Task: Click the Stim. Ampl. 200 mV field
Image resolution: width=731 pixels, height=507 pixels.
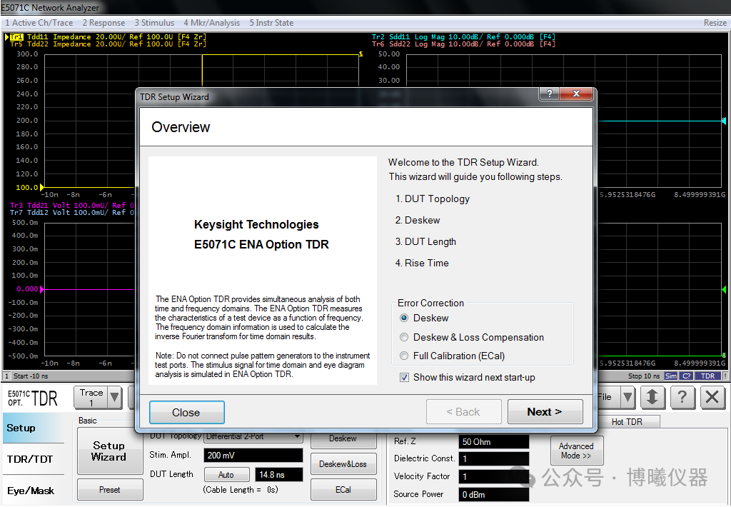Action: tap(253, 455)
